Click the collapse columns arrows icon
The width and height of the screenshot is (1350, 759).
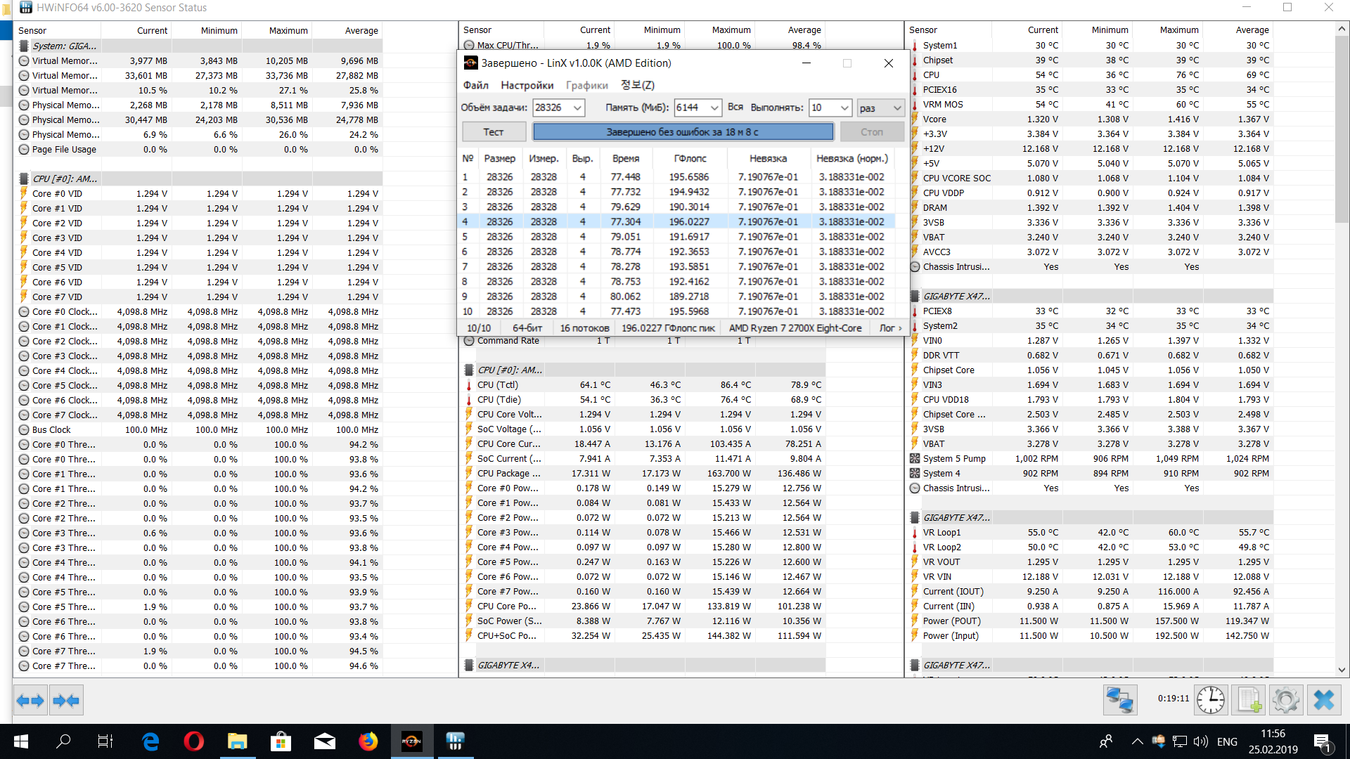pos(67,701)
